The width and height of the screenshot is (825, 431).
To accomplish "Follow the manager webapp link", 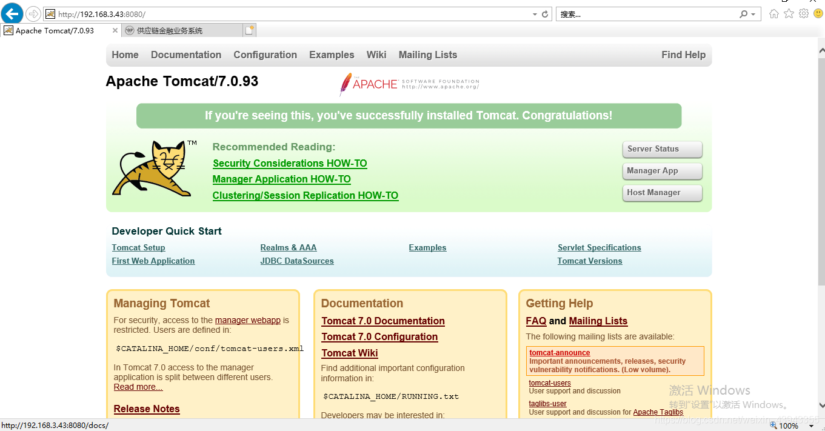I will click(248, 320).
